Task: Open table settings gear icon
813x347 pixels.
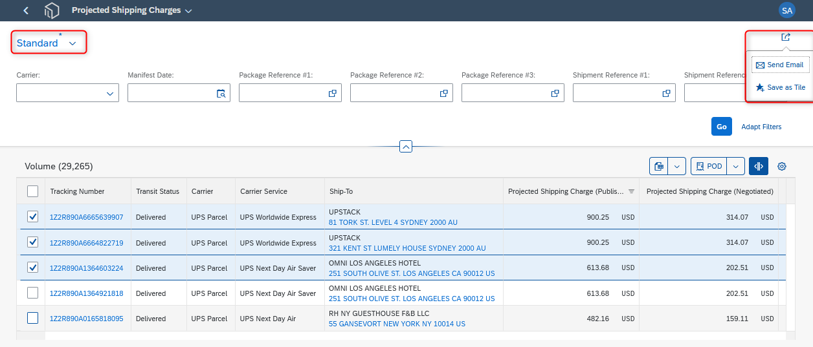Action: 782,166
